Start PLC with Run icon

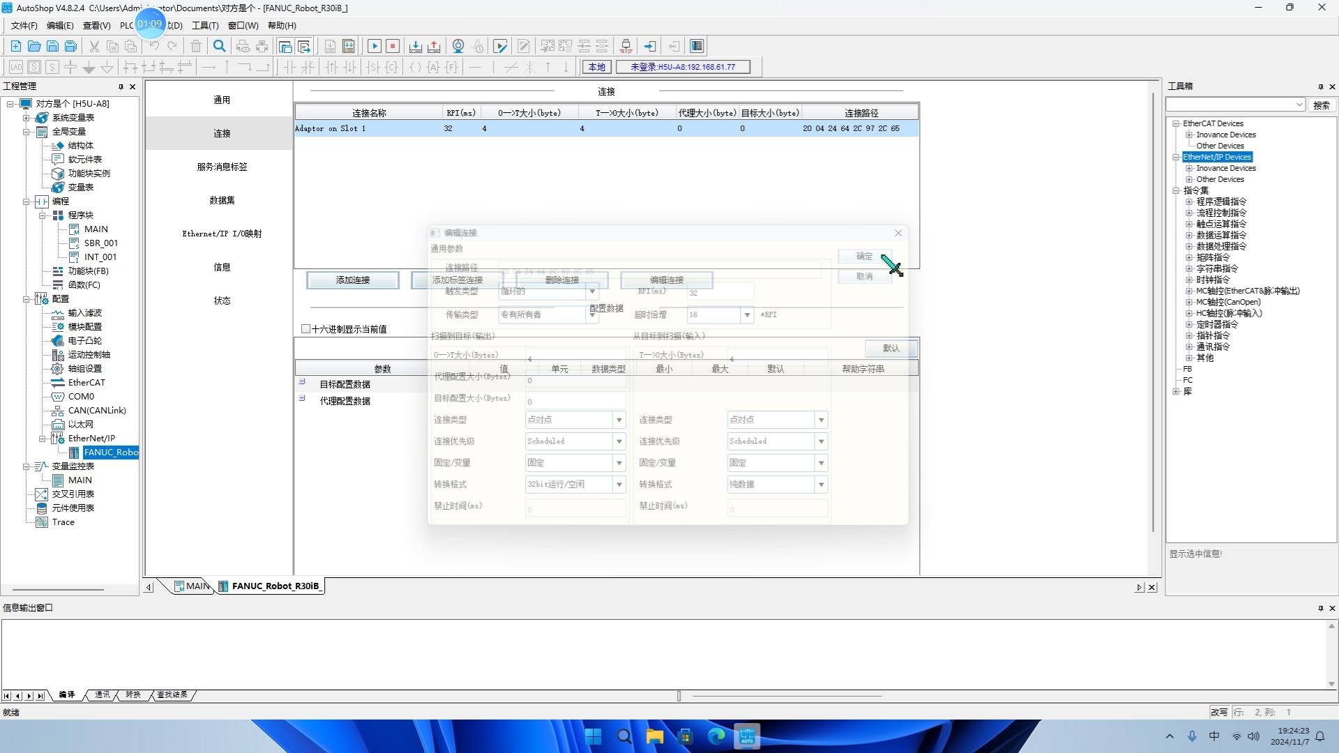pos(374,46)
